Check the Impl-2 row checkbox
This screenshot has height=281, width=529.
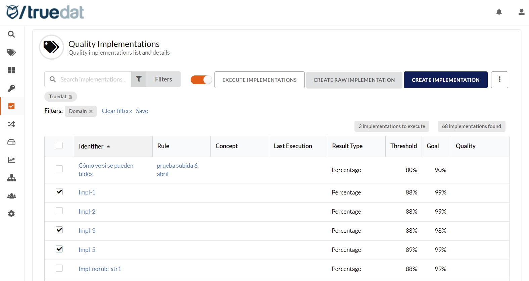[x=59, y=211]
